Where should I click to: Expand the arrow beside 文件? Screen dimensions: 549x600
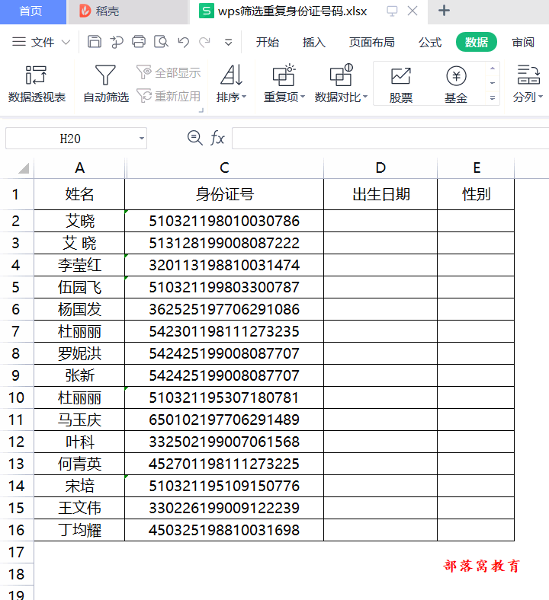66,42
